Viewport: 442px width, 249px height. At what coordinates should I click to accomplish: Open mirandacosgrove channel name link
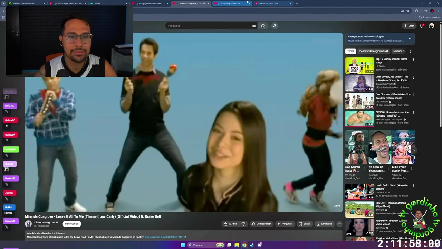point(45,222)
